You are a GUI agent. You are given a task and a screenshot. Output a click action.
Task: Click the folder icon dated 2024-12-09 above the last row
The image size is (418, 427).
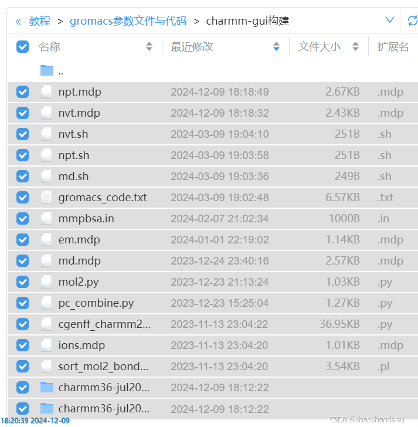tap(47, 387)
